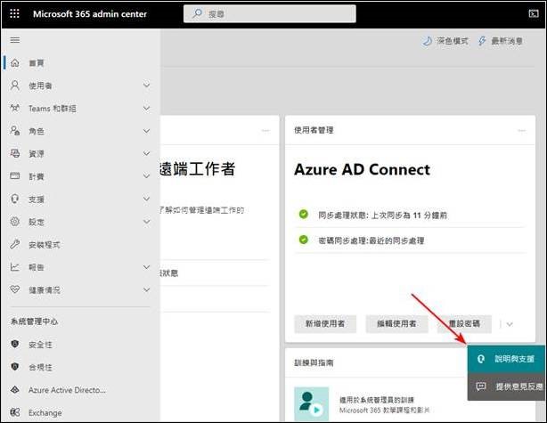Expand the 報告 reports section
The width and height of the screenshot is (547, 423).
pyautogui.click(x=146, y=266)
